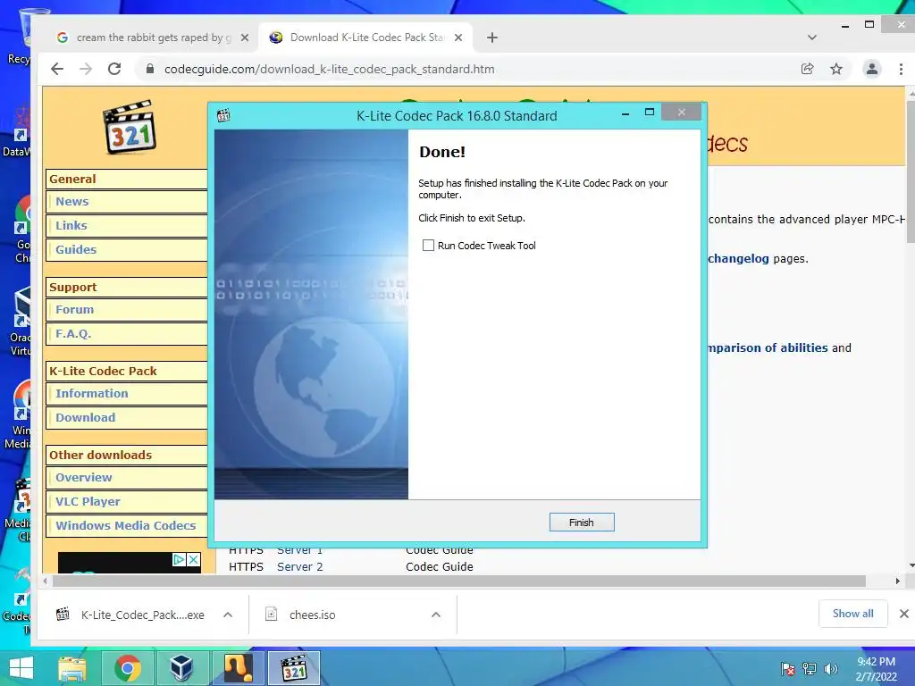Go back with Chrome's back arrow
Screen dimensions: 915x686
tap(57, 69)
